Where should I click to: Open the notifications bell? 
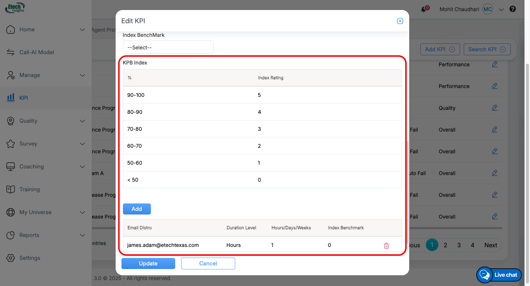[x=424, y=10]
